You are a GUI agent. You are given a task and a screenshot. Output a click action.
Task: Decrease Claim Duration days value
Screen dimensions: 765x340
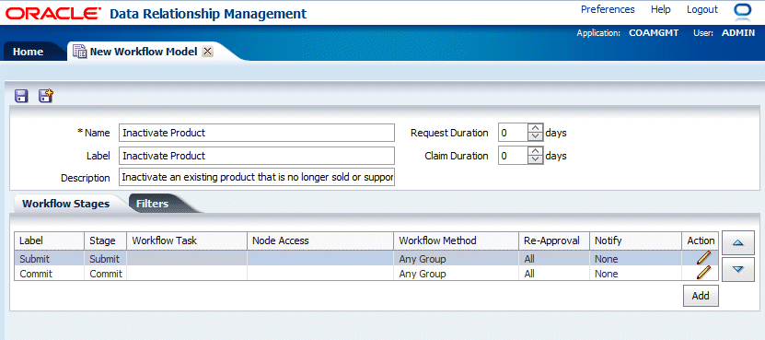click(536, 160)
